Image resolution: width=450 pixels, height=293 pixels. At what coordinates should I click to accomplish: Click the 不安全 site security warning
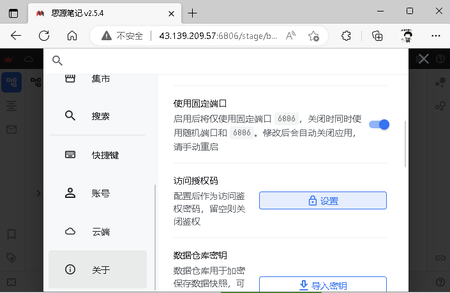122,36
